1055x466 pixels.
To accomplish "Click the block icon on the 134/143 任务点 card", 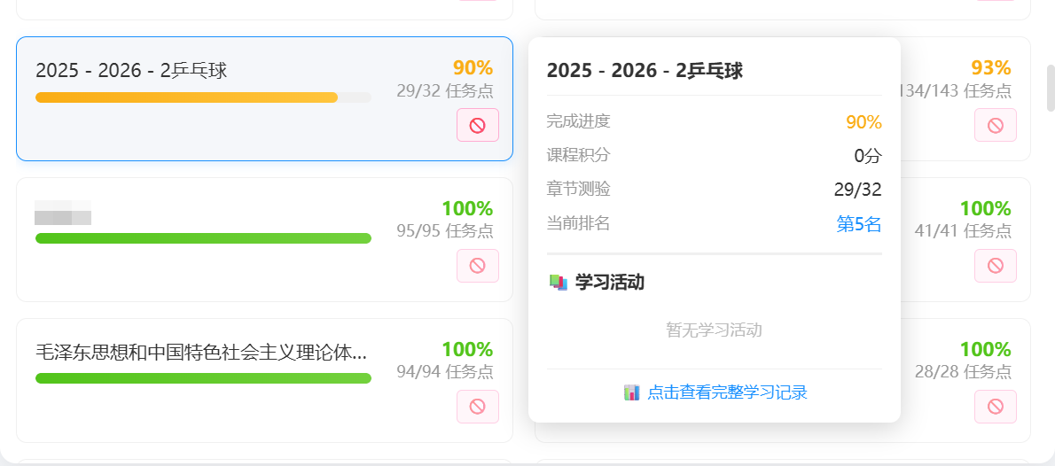I will click(996, 125).
